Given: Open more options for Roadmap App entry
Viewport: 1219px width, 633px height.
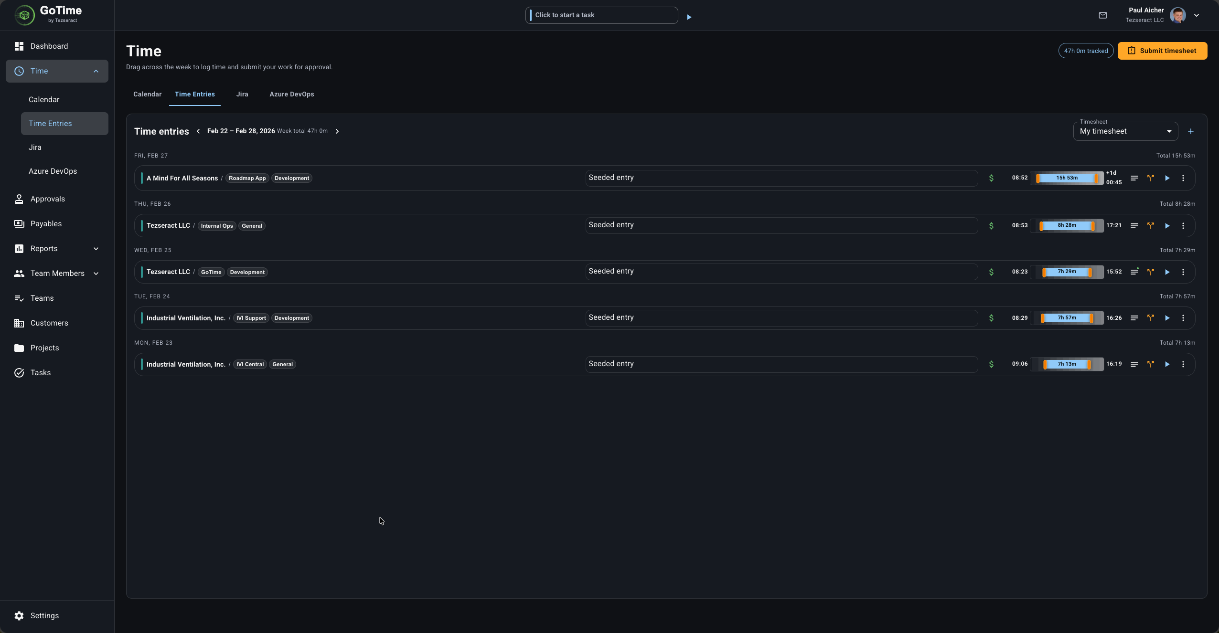Looking at the screenshot, I should pos(1183,178).
